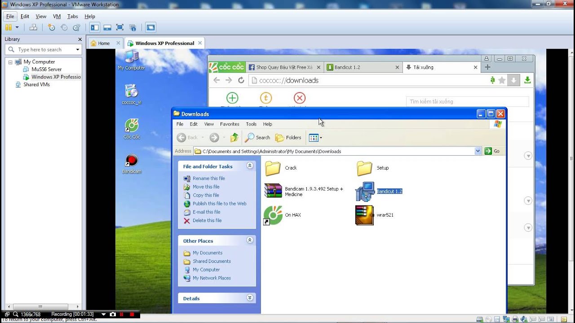Viewport: 575px width, 323px height.
Task: Expand Explorer address bar dropdown
Action: [478, 151]
